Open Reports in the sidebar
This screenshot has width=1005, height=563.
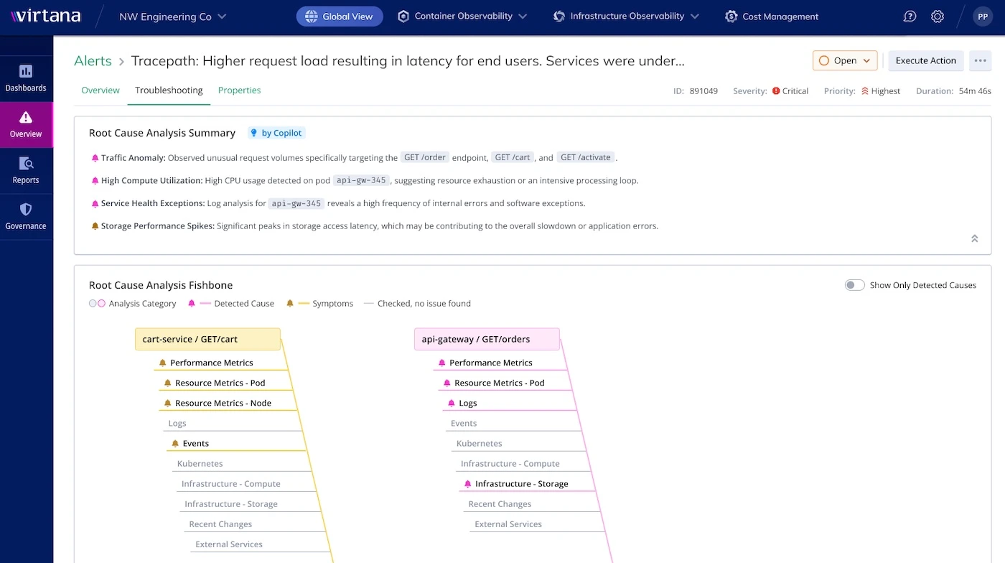26,170
